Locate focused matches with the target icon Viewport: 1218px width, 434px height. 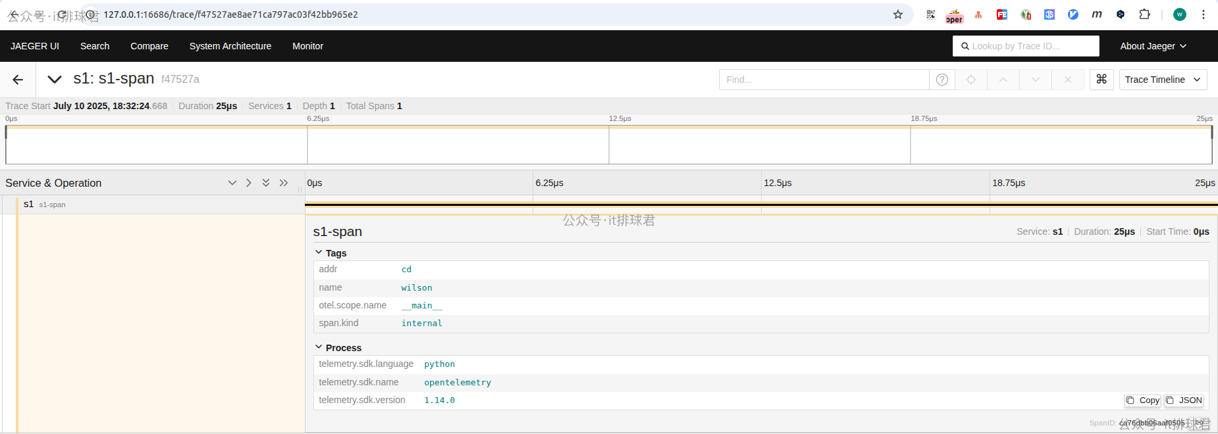(971, 80)
